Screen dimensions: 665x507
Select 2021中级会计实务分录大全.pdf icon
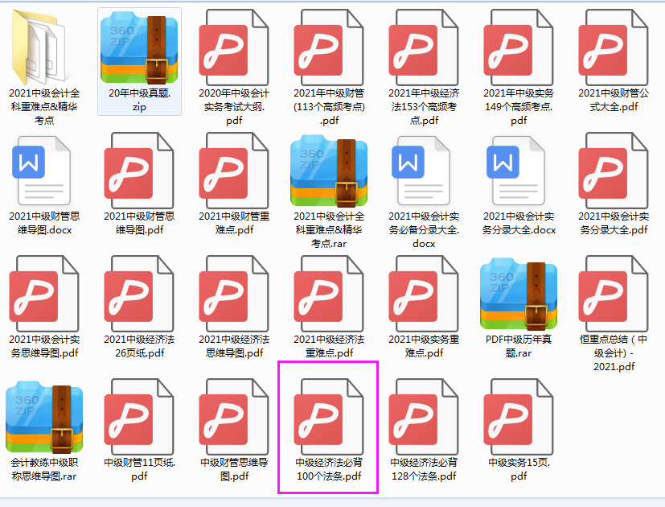coord(614,171)
